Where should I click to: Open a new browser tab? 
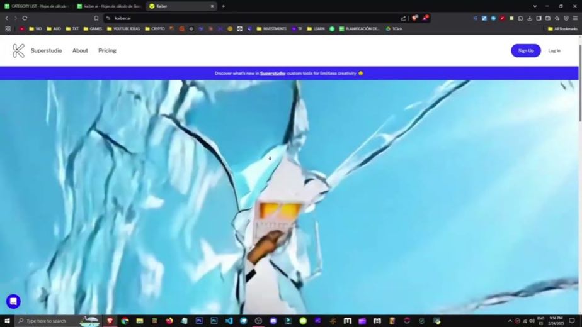tap(224, 6)
